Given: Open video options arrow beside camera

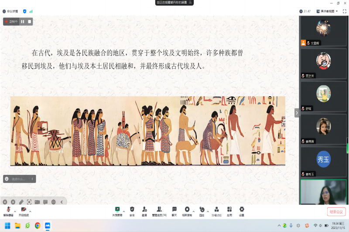Looking at the screenshot, I should 30,212.
